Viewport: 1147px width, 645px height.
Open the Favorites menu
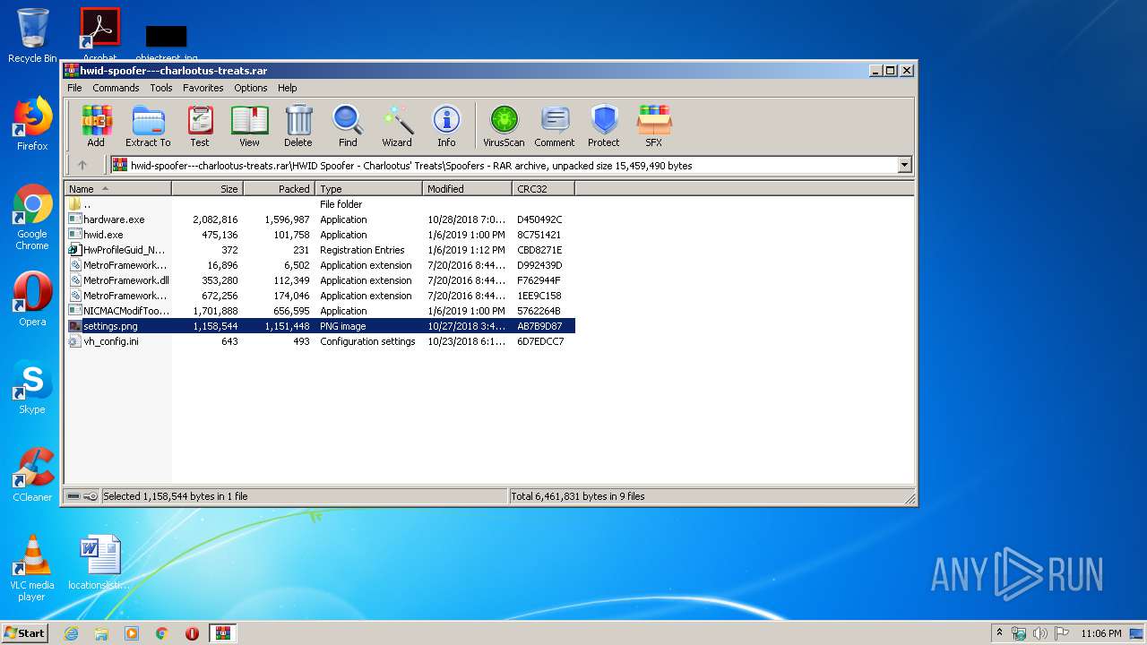click(x=203, y=88)
